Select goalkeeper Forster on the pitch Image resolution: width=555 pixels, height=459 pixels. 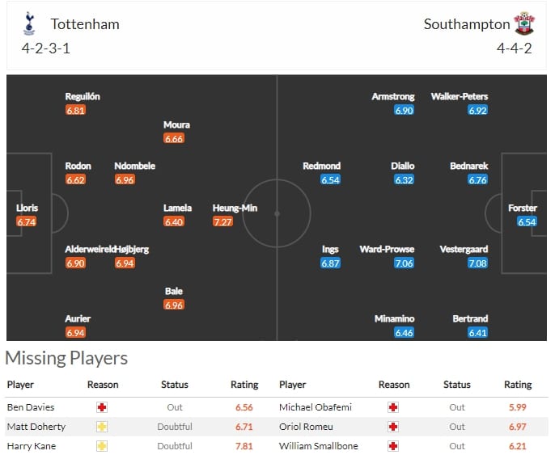[523, 208]
